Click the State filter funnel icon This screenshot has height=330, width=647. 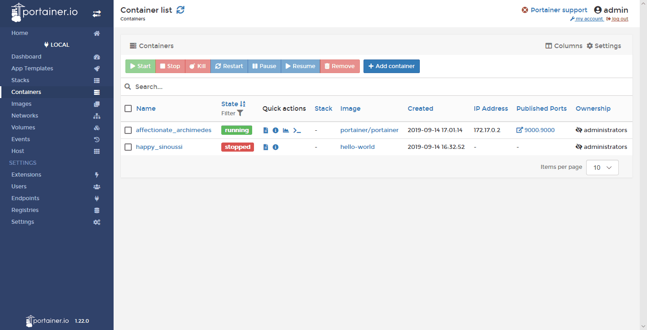(240, 113)
